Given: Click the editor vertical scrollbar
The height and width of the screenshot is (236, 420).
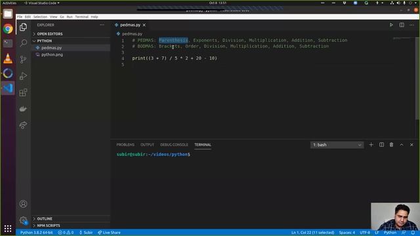Looking at the screenshot, I should point(417,79).
